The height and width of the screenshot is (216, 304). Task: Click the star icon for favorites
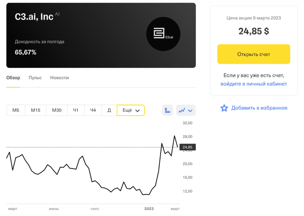(224, 108)
